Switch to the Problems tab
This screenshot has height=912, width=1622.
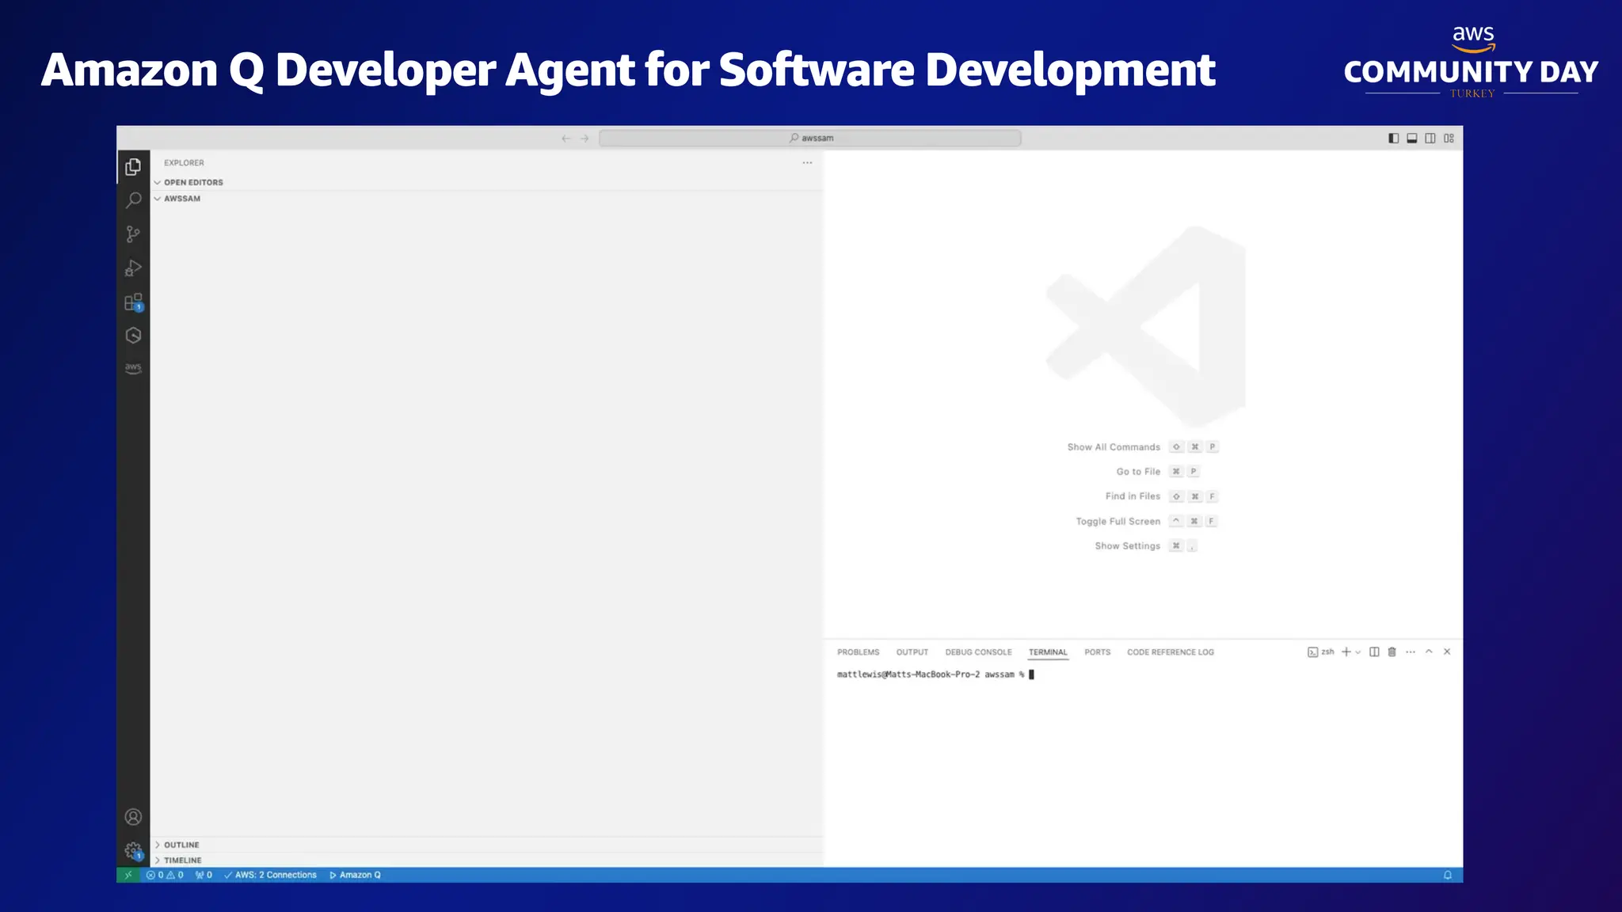point(858,652)
